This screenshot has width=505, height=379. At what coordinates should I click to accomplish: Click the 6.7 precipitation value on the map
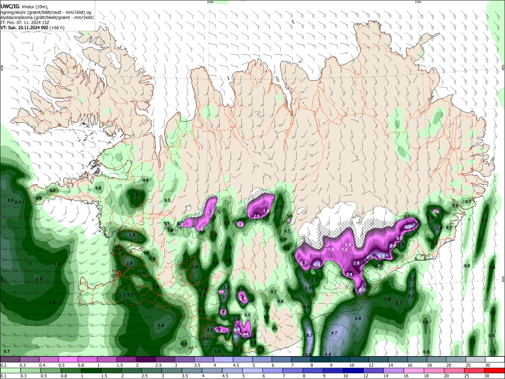click(x=310, y=335)
